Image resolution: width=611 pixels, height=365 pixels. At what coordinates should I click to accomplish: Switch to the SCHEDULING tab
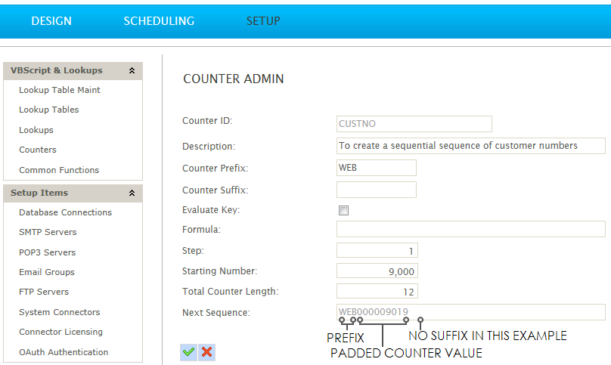[159, 21]
